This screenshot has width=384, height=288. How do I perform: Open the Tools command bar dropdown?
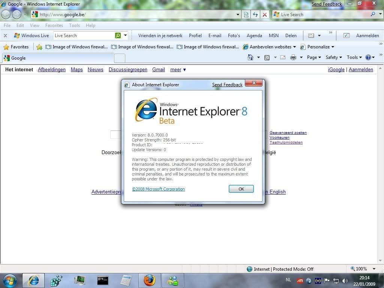click(x=354, y=57)
